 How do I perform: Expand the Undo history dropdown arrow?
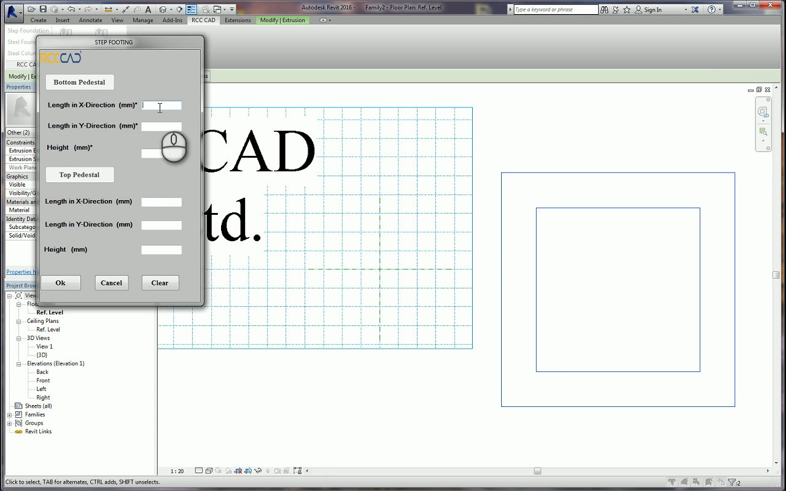79,9
